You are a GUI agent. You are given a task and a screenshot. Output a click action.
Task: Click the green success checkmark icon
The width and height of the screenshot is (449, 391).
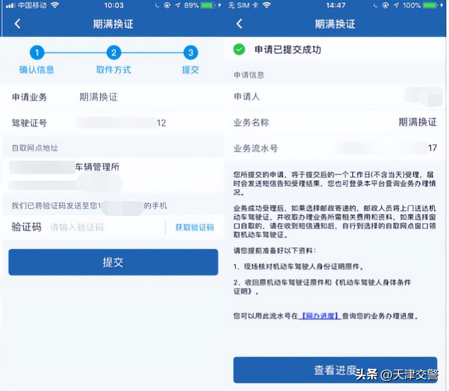[239, 50]
